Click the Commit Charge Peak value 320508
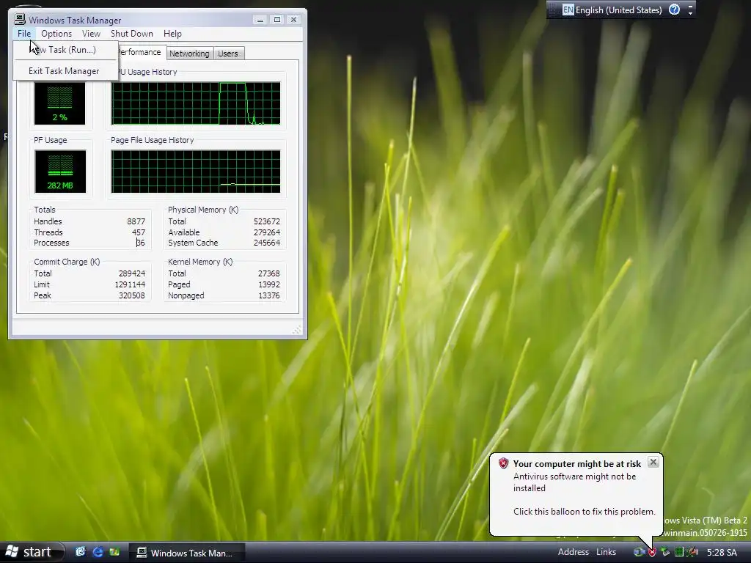 pos(132,295)
